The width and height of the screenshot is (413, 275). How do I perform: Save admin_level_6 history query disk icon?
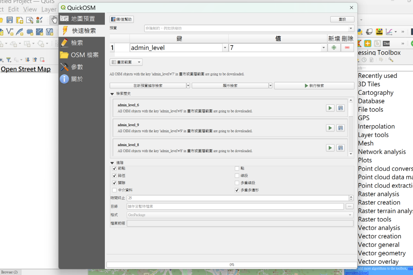(x=340, y=108)
